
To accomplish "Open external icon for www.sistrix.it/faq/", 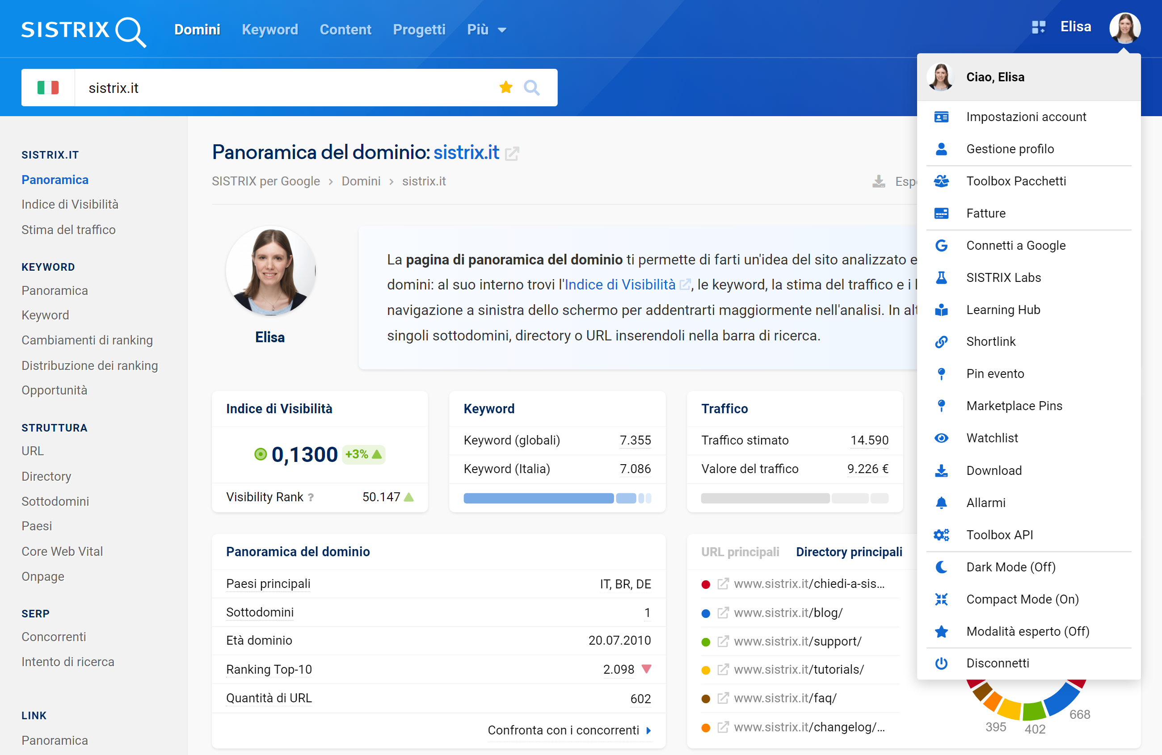I will click(723, 698).
